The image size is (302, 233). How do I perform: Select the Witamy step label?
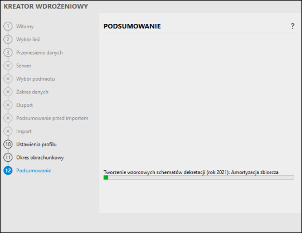coord(25,26)
